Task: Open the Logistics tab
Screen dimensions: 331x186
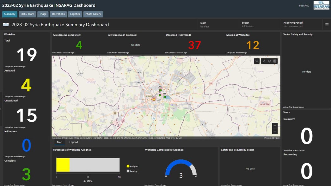Action: pos(75,14)
